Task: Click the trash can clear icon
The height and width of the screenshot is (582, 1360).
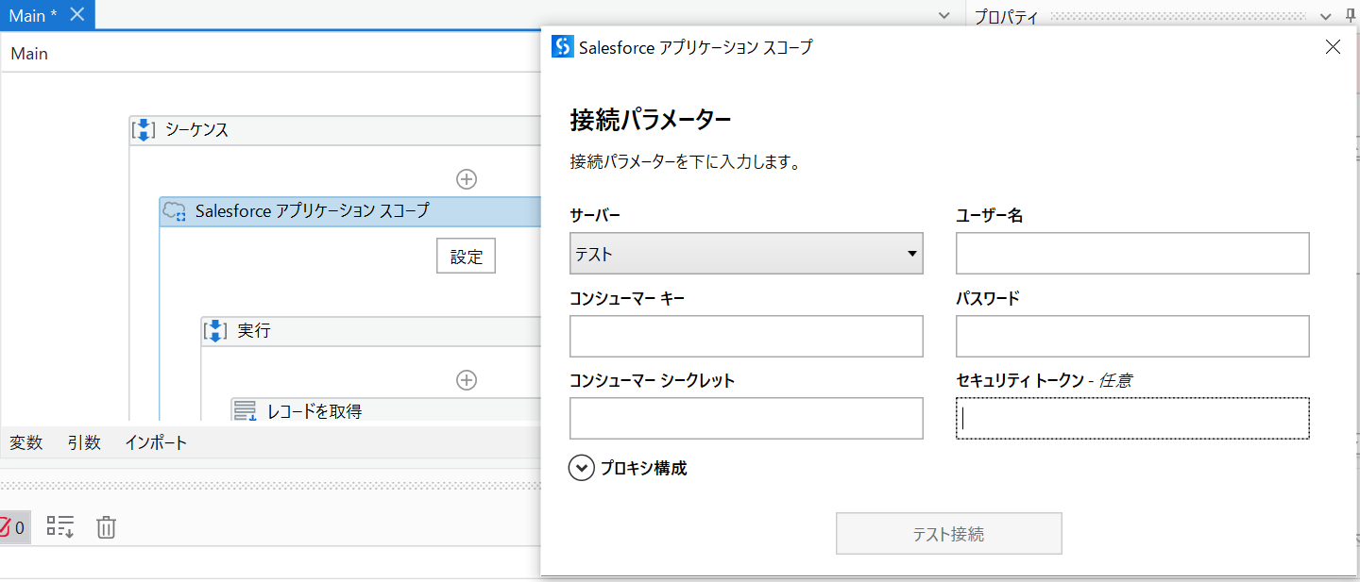Action: click(x=106, y=527)
